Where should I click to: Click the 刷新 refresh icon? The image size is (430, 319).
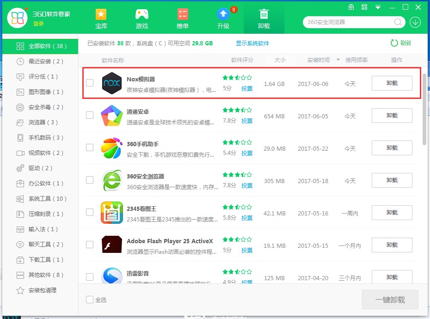coord(393,43)
